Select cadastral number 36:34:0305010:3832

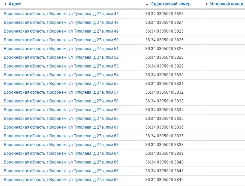(164, 92)
